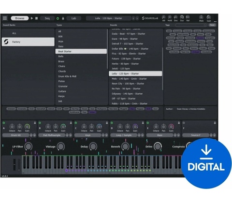This screenshot has height=203, width=232.
Task: Adjust the Hold envelope knob
Action: (x=170, y=17)
